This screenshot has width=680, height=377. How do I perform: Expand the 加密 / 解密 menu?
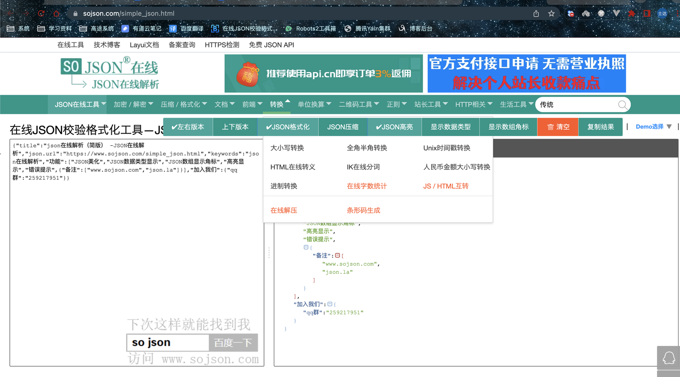coord(134,104)
